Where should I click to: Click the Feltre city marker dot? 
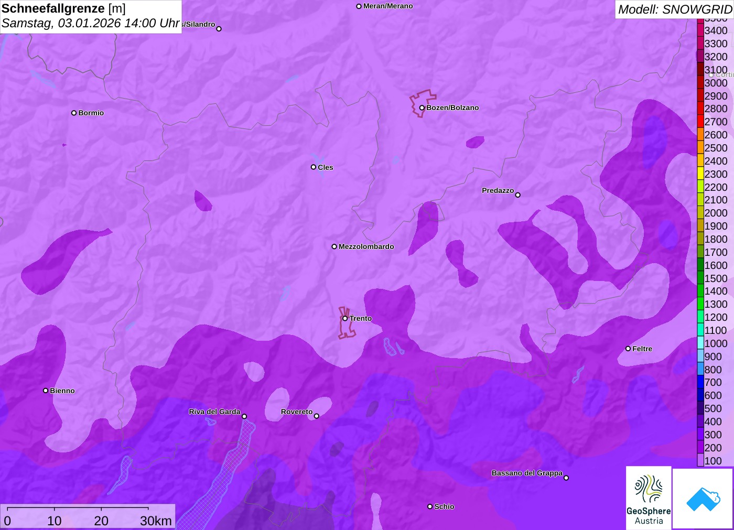tap(628, 349)
